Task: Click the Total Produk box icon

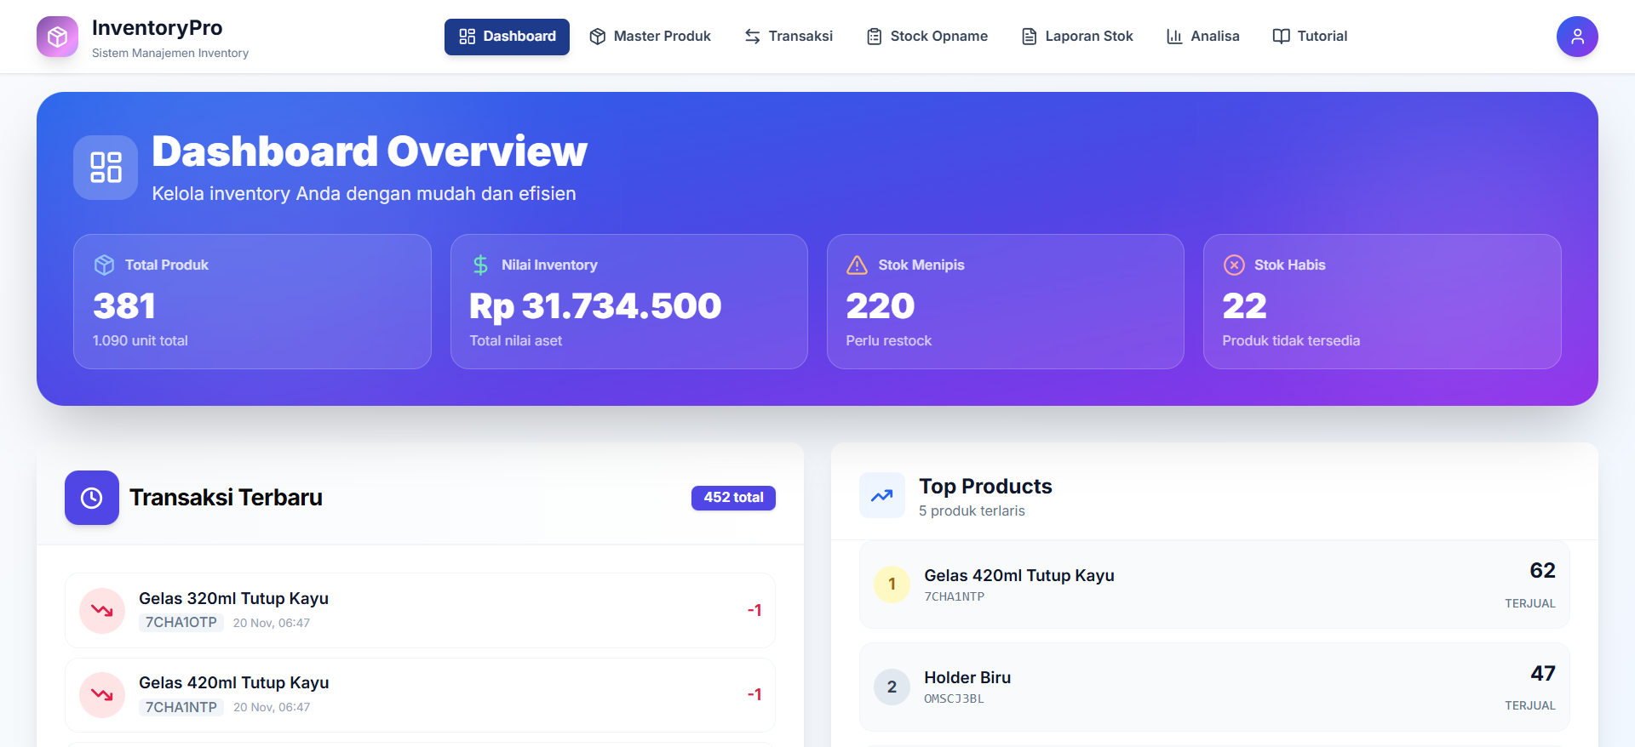Action: (x=104, y=265)
